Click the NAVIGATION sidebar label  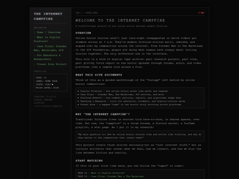(40, 28)
